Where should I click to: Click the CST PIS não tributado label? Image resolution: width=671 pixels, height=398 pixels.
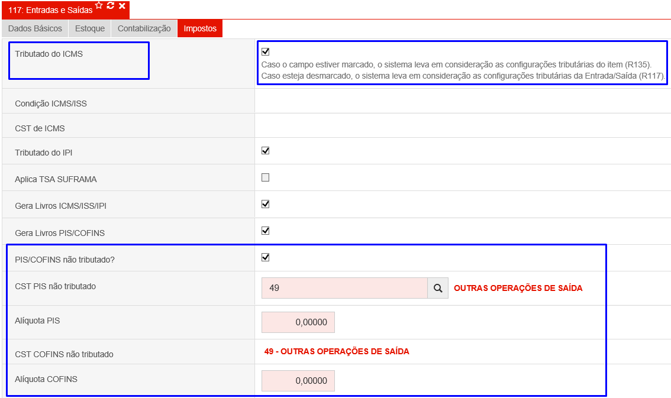point(55,286)
